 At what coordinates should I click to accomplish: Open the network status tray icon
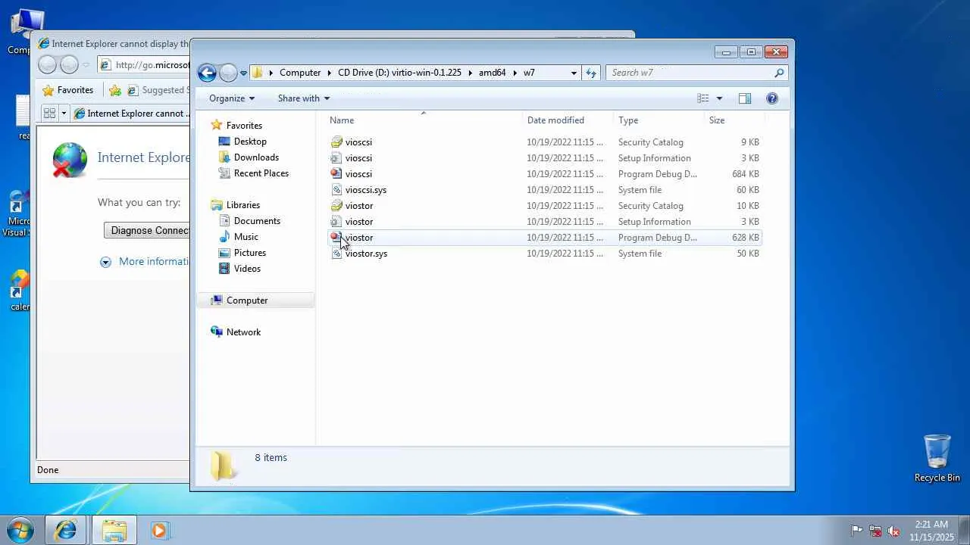pos(875,531)
